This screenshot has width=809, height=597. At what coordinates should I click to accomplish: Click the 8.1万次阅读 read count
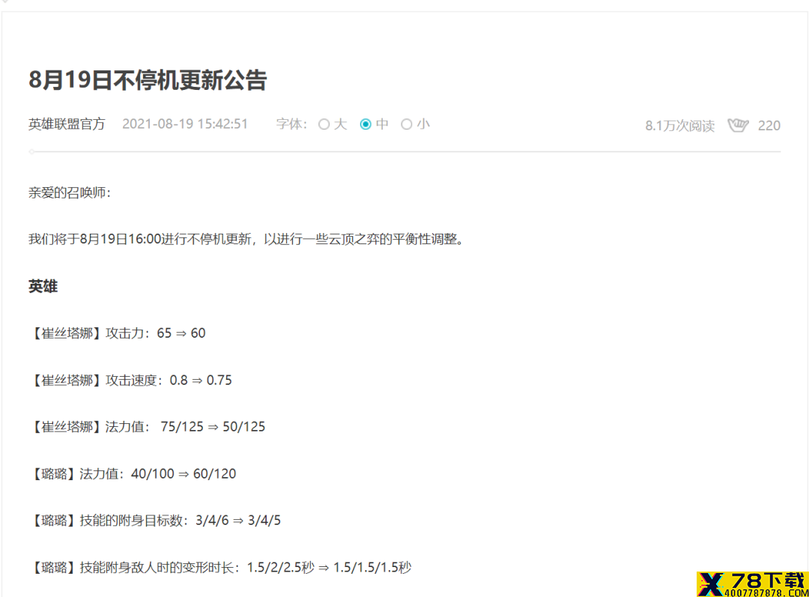pyautogui.click(x=679, y=126)
